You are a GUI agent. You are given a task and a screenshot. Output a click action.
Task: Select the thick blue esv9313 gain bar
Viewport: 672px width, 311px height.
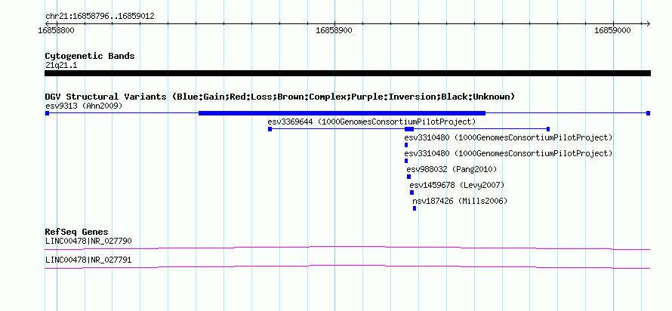tap(342, 113)
